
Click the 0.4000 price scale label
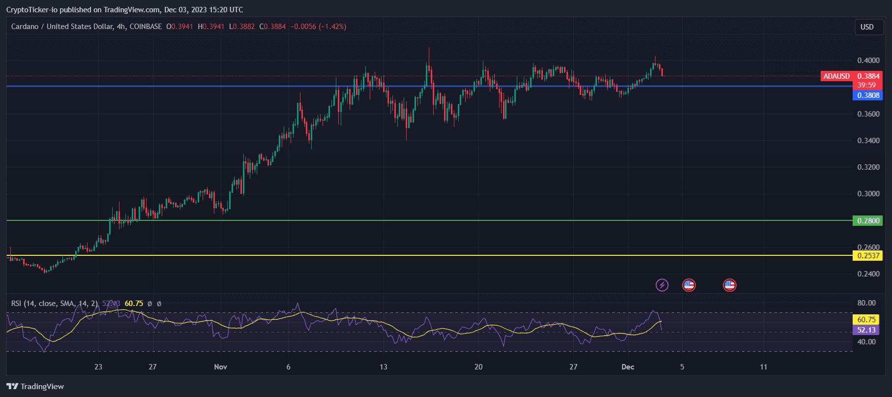click(868, 61)
